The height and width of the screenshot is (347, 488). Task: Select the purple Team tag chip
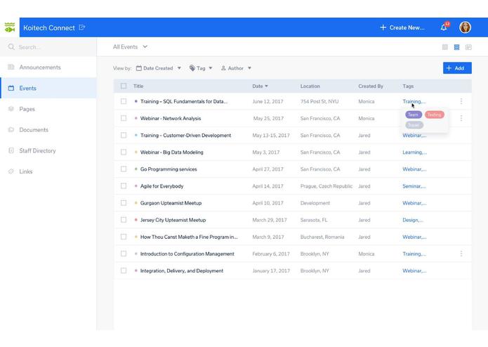point(414,114)
